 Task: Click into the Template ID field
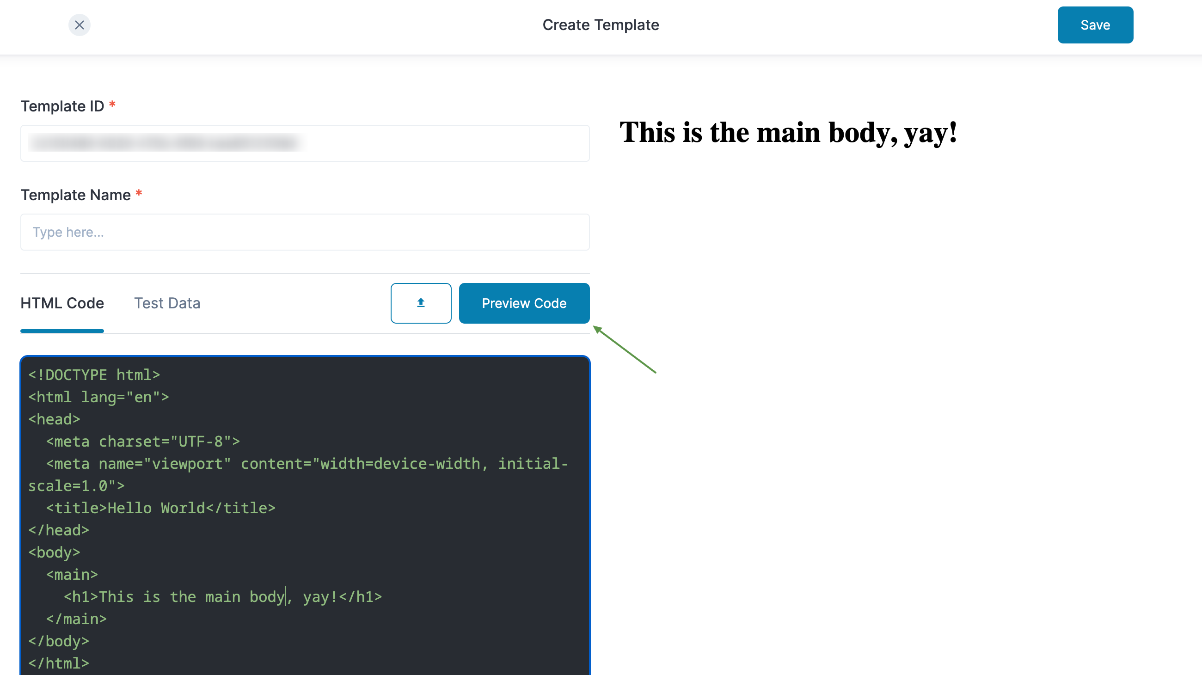coord(305,143)
